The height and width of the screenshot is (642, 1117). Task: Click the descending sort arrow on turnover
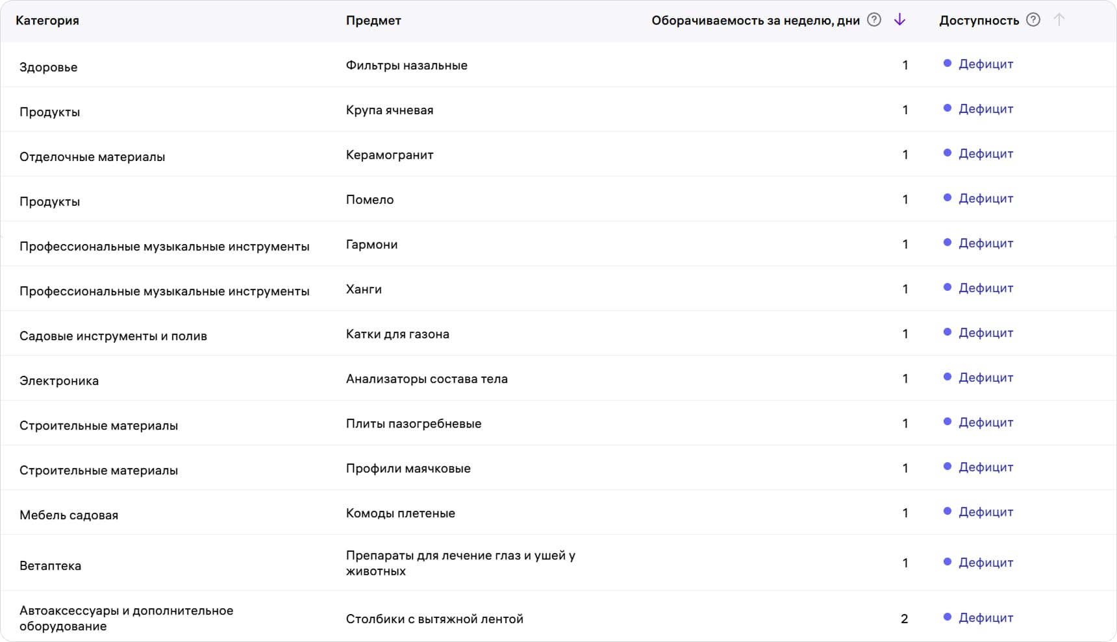899,20
